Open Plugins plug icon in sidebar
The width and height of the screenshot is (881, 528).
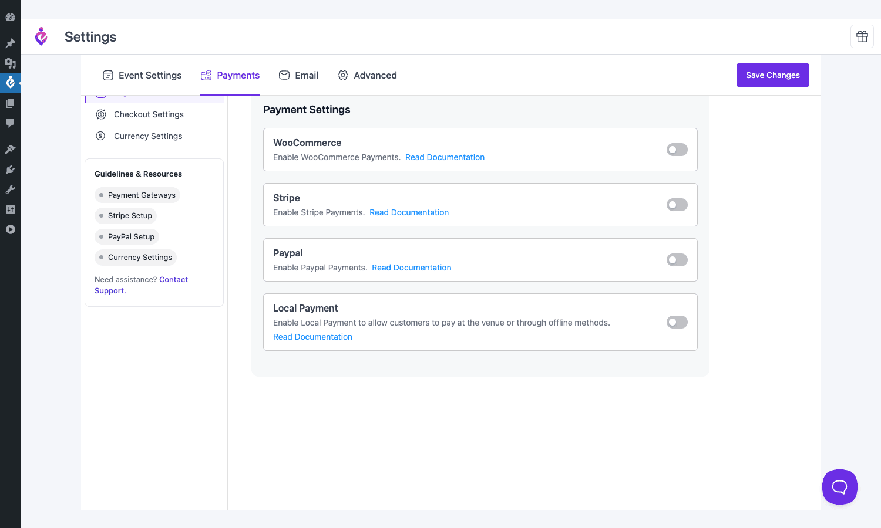pyautogui.click(x=10, y=170)
